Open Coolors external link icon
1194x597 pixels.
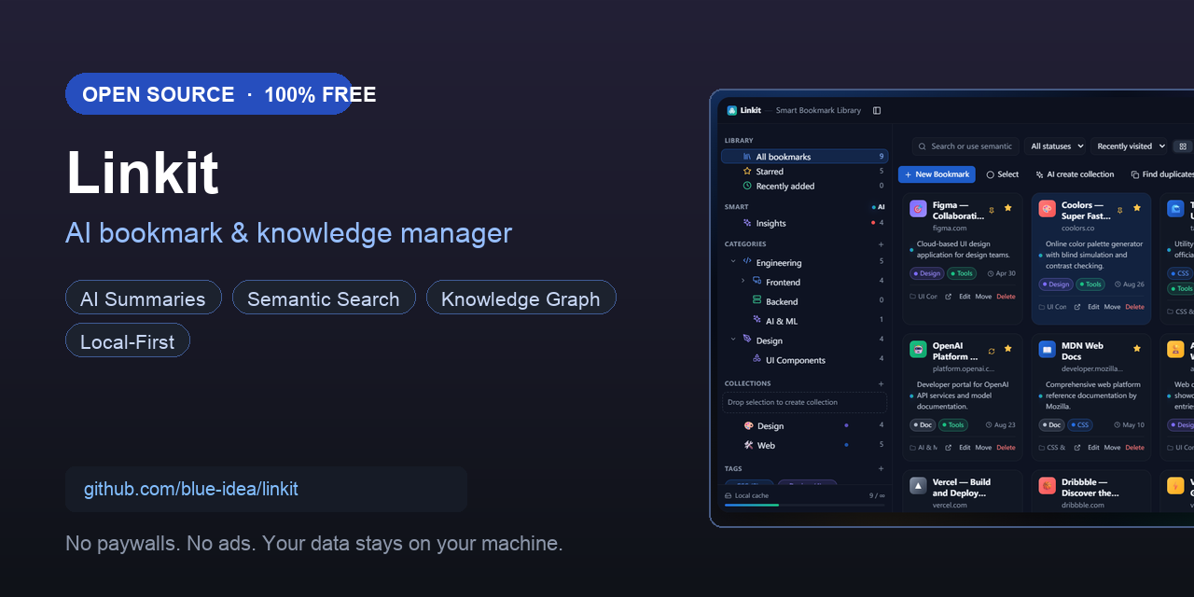[x=1077, y=307]
